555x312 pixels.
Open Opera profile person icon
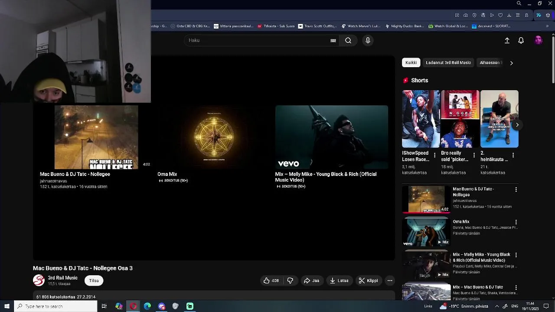(x=526, y=15)
